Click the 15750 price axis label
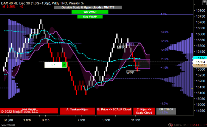This screenshot has width=207, height=127. pos(200,16)
